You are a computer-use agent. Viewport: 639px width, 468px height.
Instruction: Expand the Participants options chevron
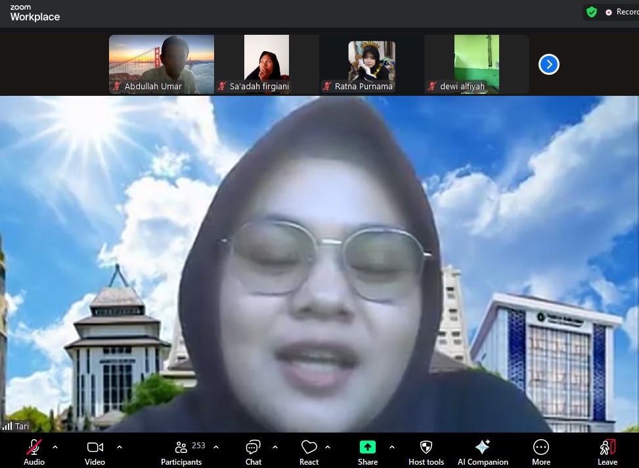click(216, 447)
